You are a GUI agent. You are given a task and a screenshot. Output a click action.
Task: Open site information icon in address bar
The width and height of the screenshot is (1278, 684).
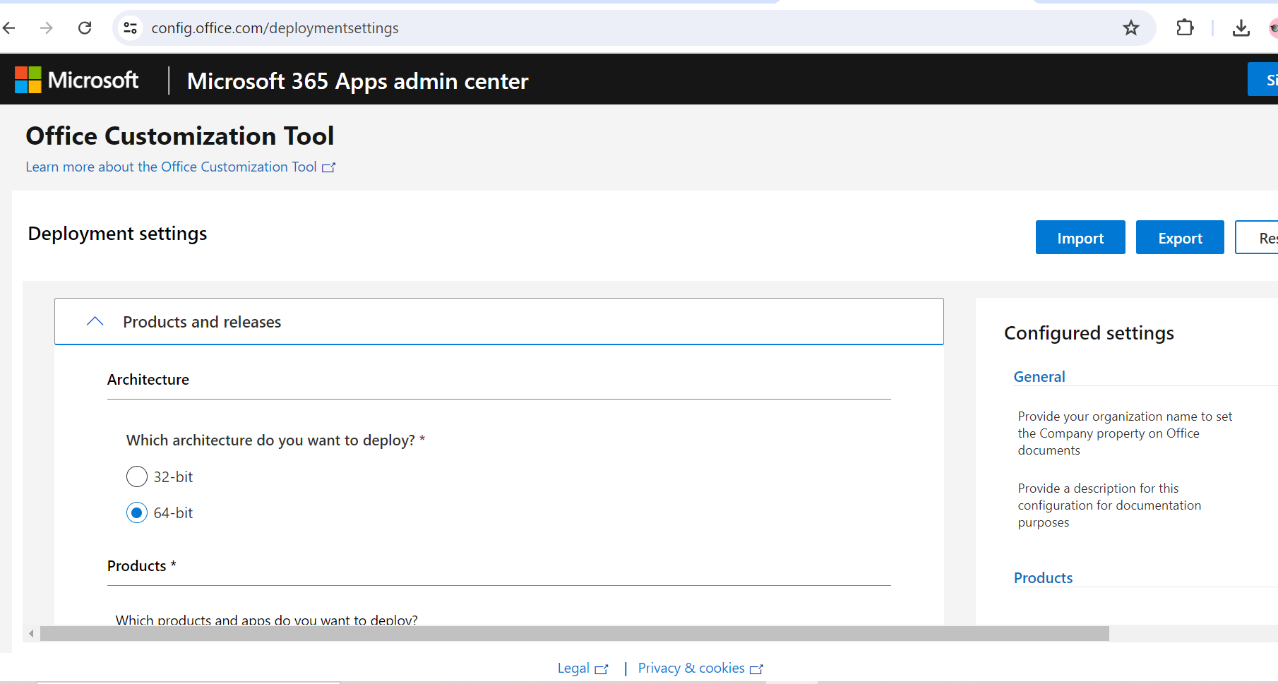click(x=131, y=28)
